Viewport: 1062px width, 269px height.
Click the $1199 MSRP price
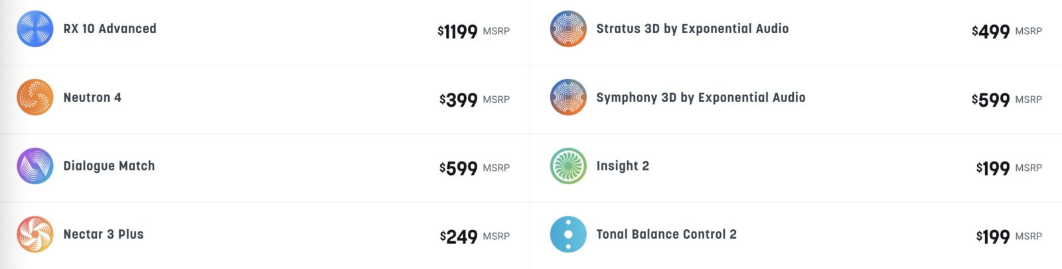(473, 31)
